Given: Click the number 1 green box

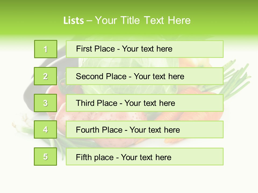Looking at the screenshot, I should pyautogui.click(x=46, y=49).
